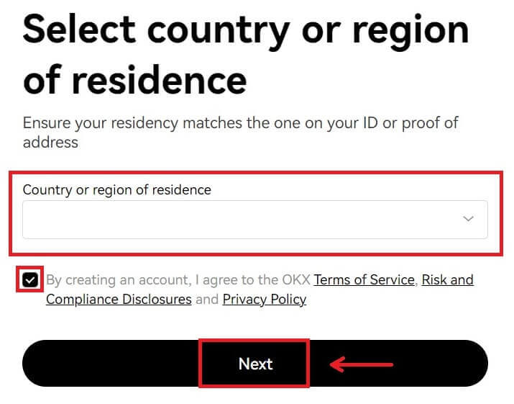This screenshot has height=404, width=514.
Task: Click the 'Risk and' link text
Action: click(x=447, y=279)
